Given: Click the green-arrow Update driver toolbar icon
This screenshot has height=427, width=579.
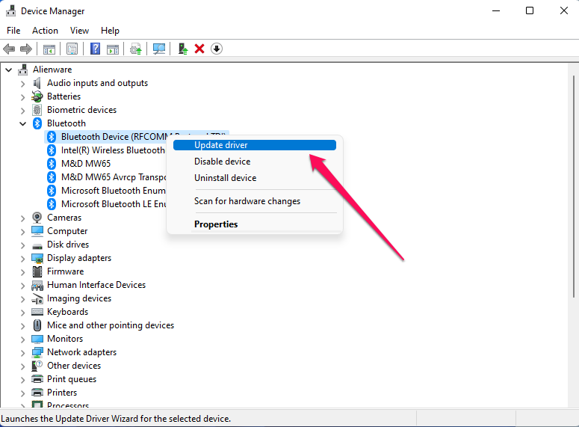Looking at the screenshot, I should click(135, 49).
